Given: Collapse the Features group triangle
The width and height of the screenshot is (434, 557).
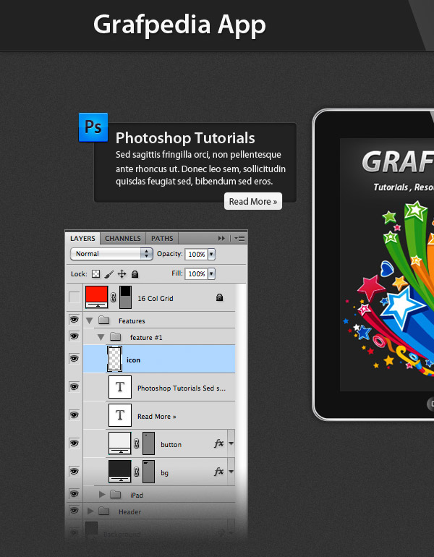Looking at the screenshot, I should pos(90,320).
